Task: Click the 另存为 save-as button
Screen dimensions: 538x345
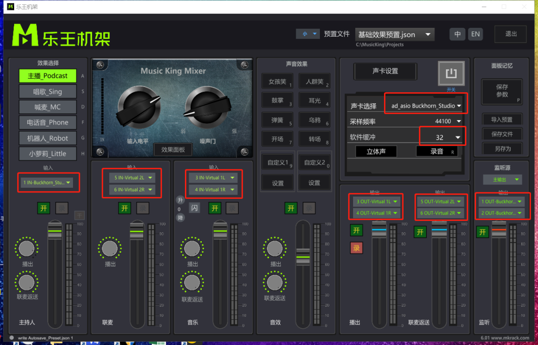Action: (x=502, y=148)
